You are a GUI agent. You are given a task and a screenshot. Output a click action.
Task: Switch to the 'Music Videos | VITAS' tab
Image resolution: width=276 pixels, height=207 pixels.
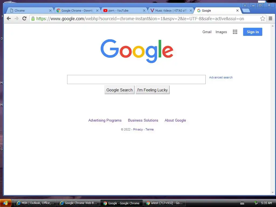point(171,11)
